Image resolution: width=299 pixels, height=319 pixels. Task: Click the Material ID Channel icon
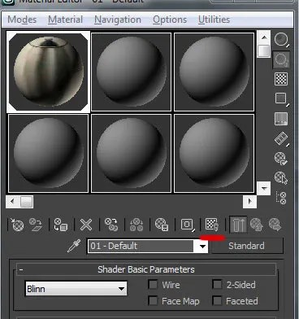[x=188, y=225]
